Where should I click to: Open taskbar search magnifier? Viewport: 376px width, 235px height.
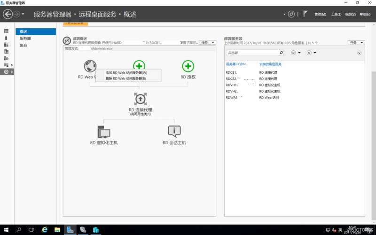point(19,230)
